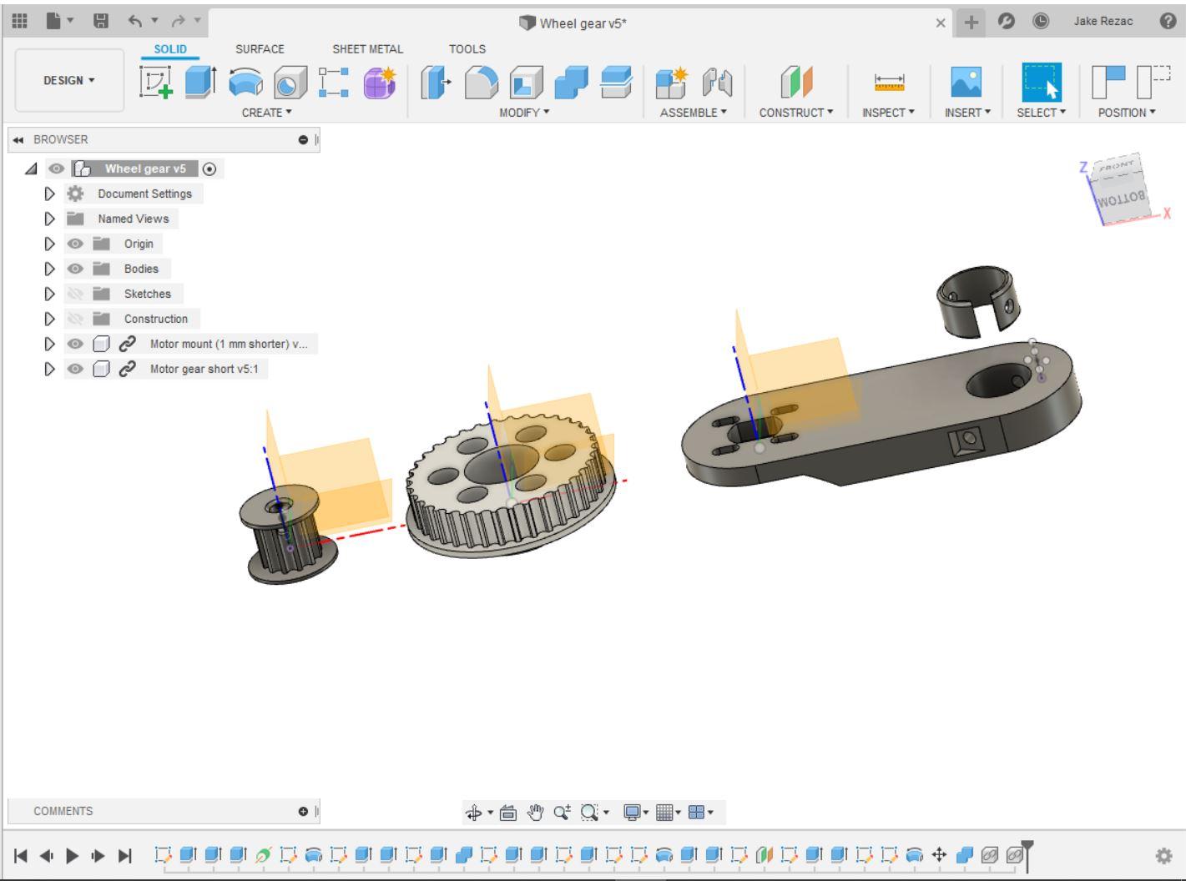1186x881 pixels.
Task: Hide the Motor gear short v5:1 component
Action: click(x=75, y=369)
